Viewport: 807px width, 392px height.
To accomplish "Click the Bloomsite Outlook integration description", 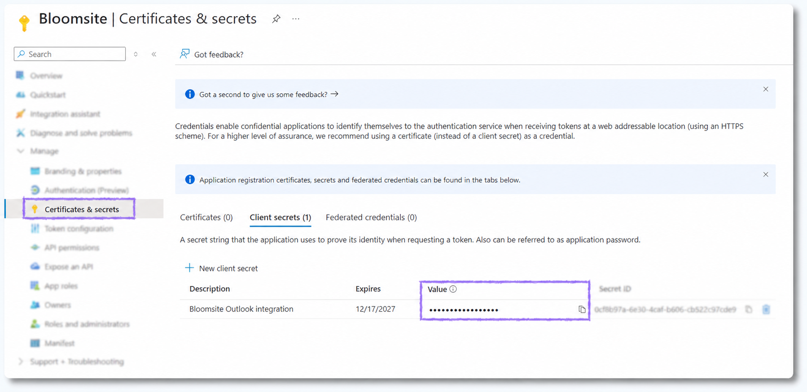I will (241, 309).
